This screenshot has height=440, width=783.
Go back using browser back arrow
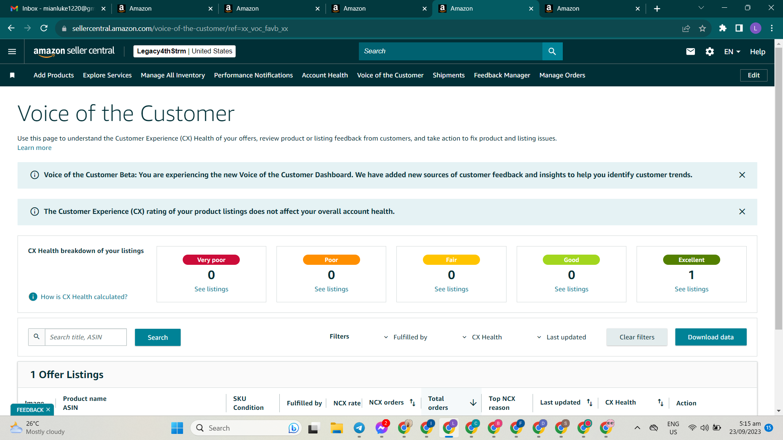(x=11, y=28)
